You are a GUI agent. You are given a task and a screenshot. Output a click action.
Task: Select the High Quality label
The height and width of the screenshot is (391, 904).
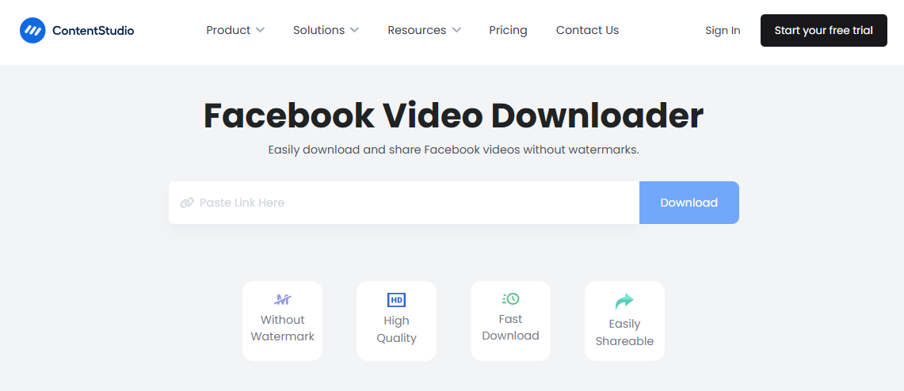(x=397, y=329)
